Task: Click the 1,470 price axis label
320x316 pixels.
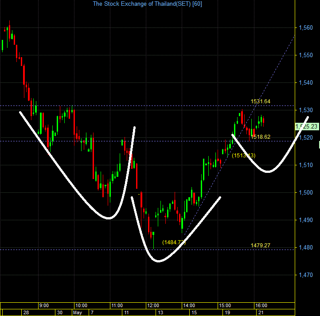Action: point(306,275)
